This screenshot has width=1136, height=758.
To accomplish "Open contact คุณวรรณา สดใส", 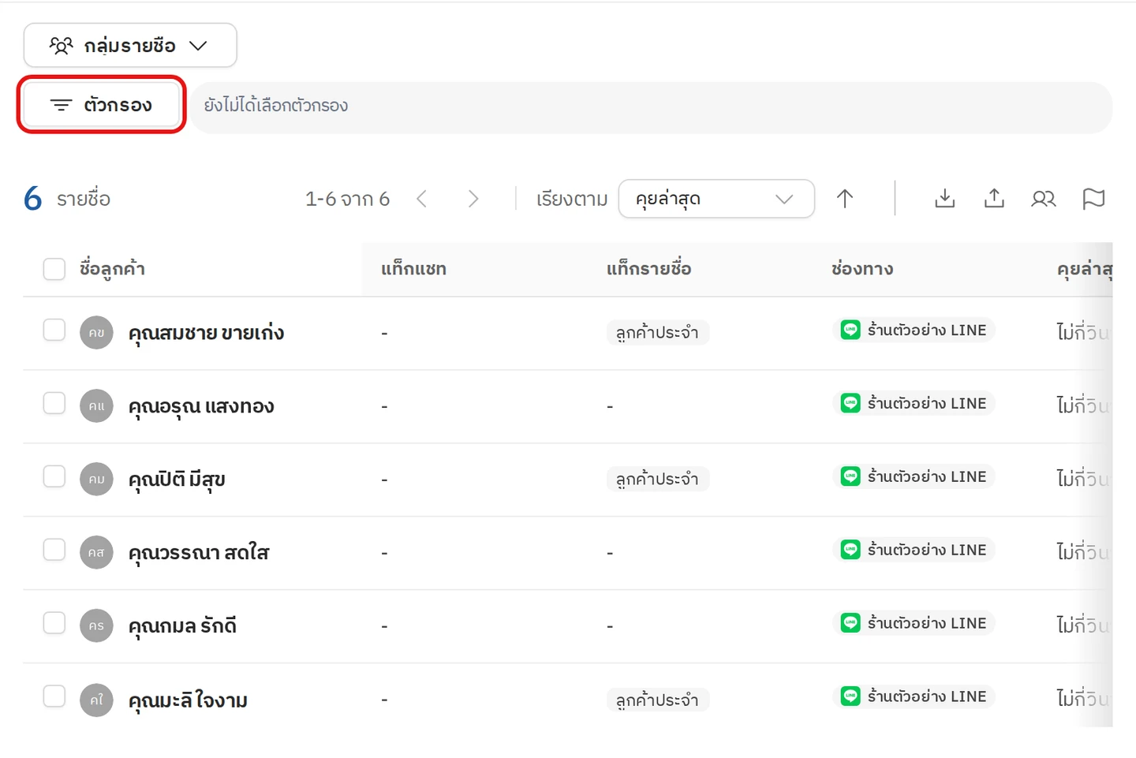I will point(199,554).
